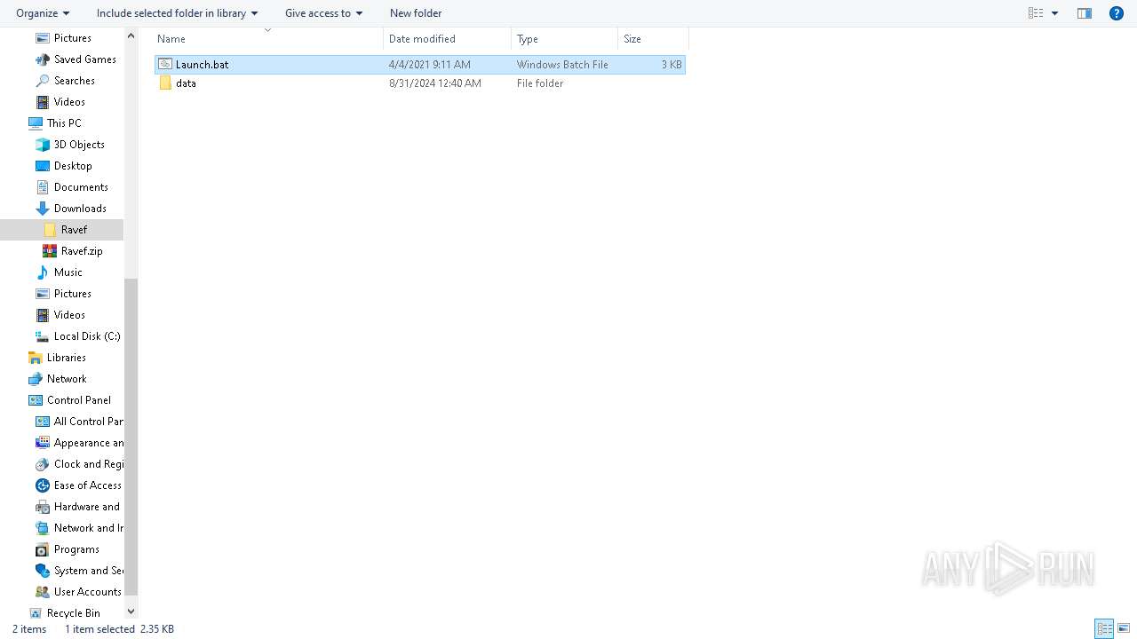Click the Launch.bat file icon
Screen dimensions: 1137x639
165,64
